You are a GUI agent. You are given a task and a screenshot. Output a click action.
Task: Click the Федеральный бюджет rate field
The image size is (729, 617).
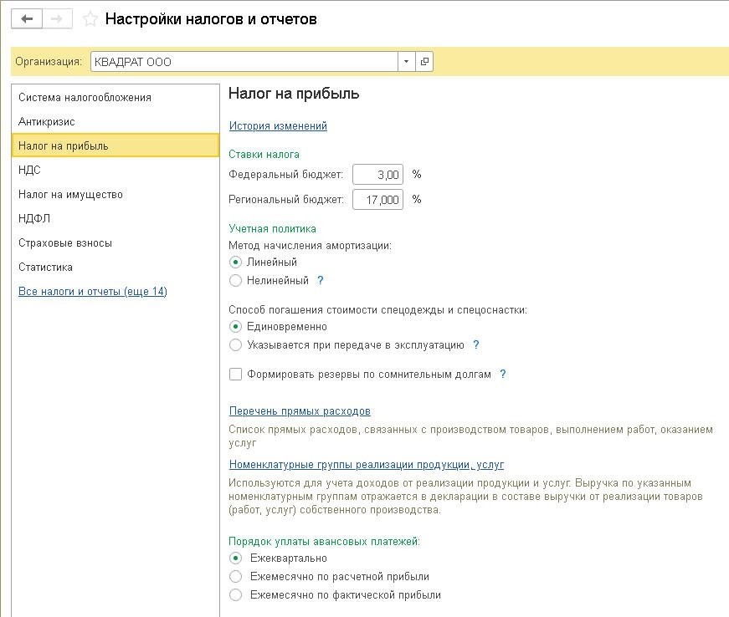(377, 174)
